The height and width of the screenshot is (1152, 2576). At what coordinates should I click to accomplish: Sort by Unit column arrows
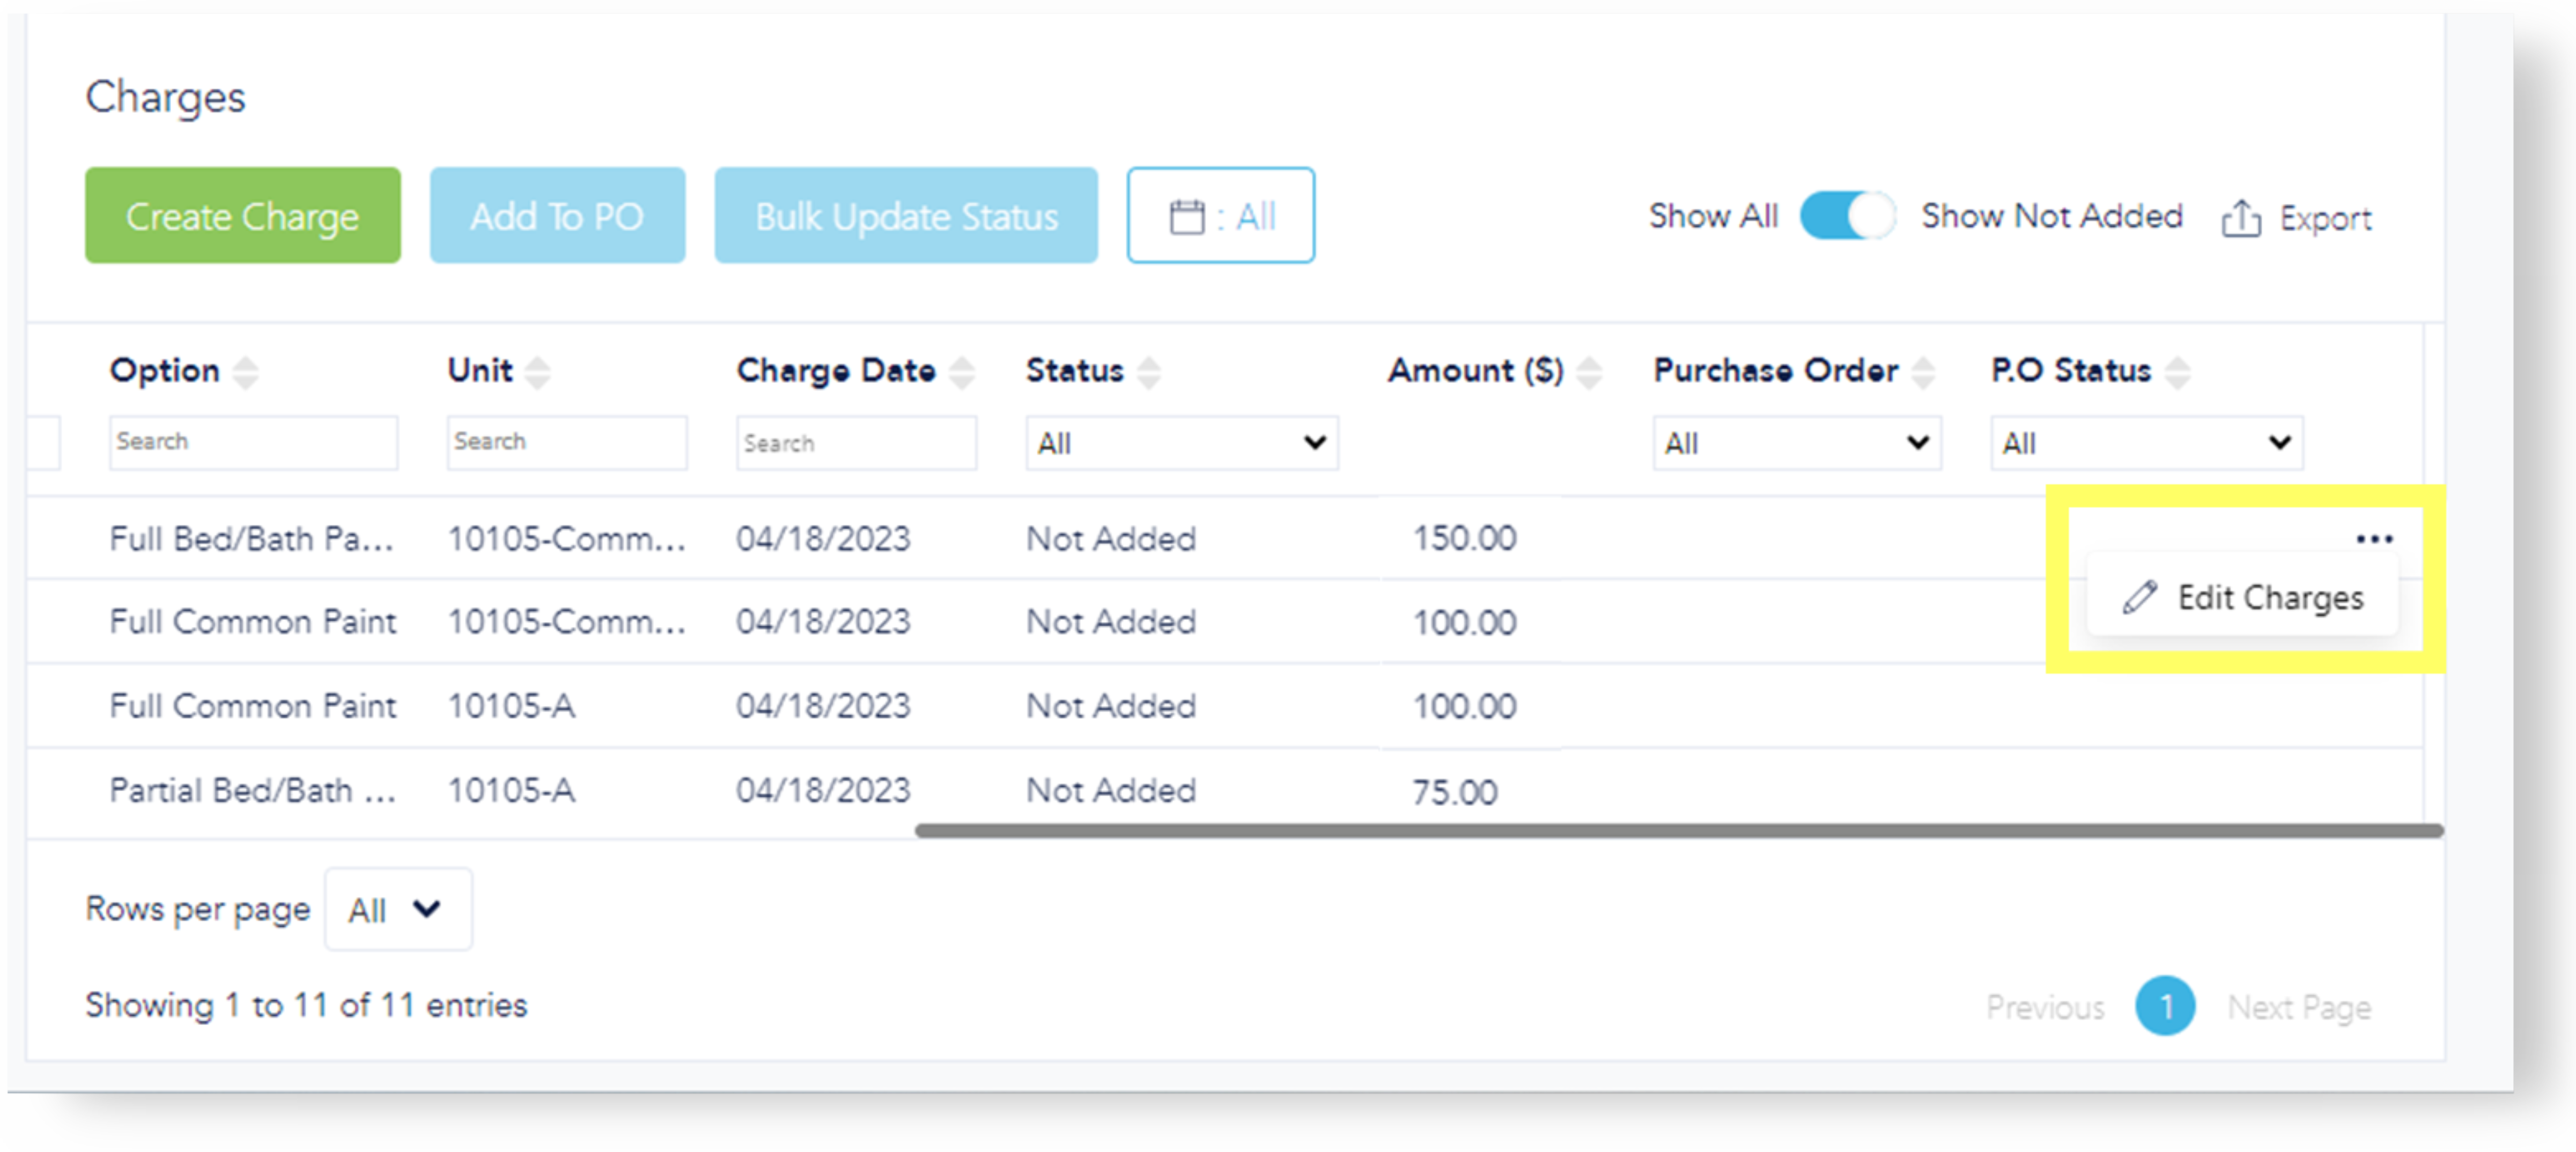537,372
